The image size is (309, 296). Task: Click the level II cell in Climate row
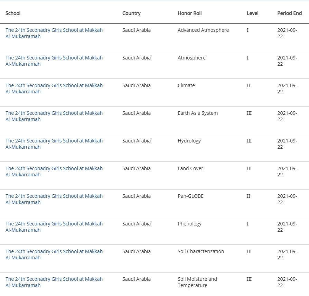click(248, 85)
